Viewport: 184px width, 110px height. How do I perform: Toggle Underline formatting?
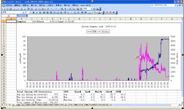click(x=40, y=13)
